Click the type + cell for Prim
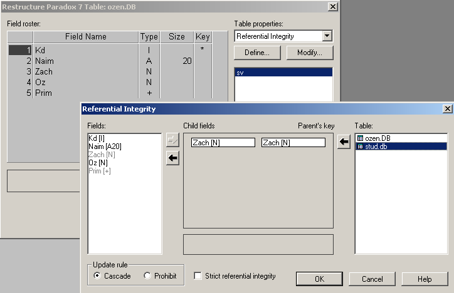 pyautogui.click(x=149, y=93)
